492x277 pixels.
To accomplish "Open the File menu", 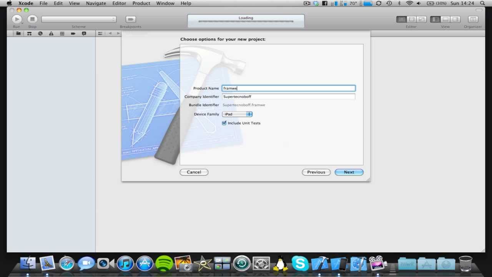I will [43, 3].
